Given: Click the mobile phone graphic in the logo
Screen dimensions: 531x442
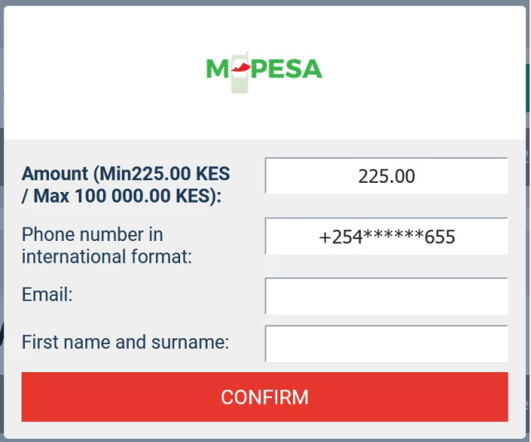Looking at the screenshot, I should pyautogui.click(x=240, y=72).
